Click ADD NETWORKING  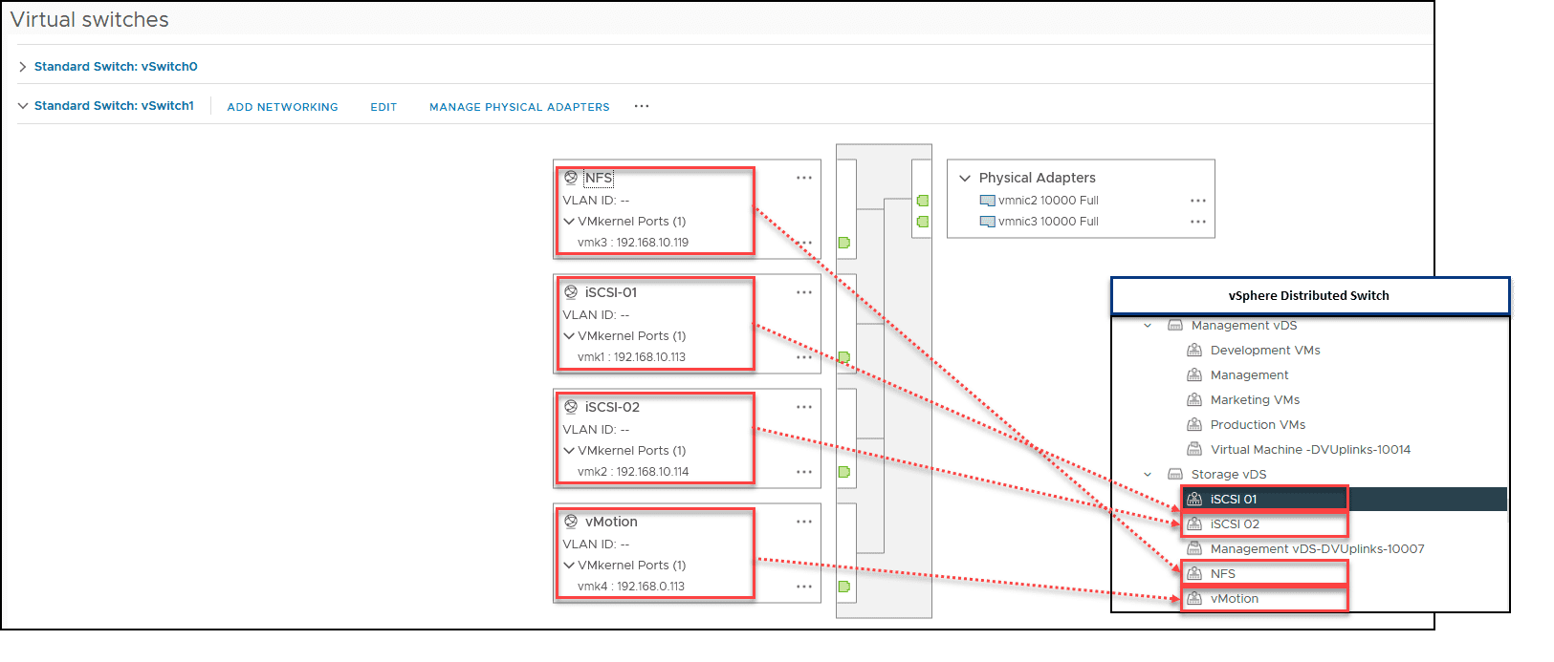pyautogui.click(x=283, y=107)
